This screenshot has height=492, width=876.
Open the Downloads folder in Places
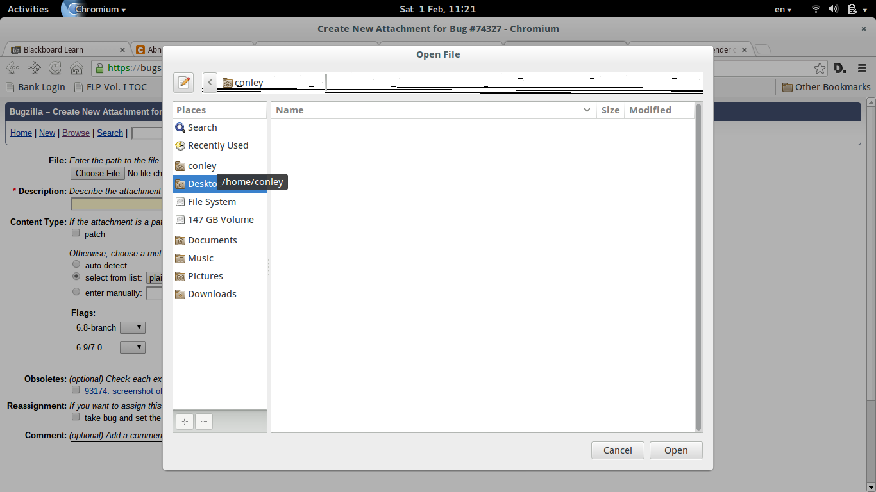click(212, 294)
